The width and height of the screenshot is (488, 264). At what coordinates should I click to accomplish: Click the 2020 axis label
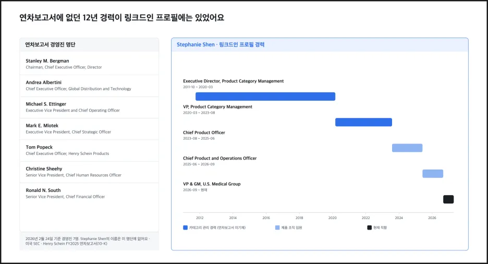(333, 218)
